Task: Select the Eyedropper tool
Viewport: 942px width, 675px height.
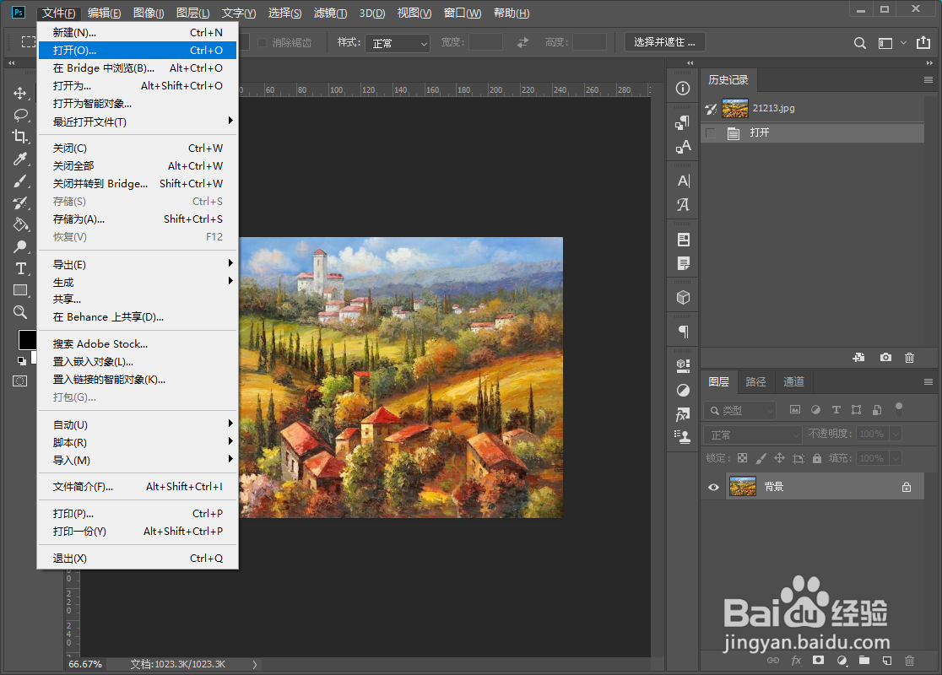Action: click(x=20, y=159)
